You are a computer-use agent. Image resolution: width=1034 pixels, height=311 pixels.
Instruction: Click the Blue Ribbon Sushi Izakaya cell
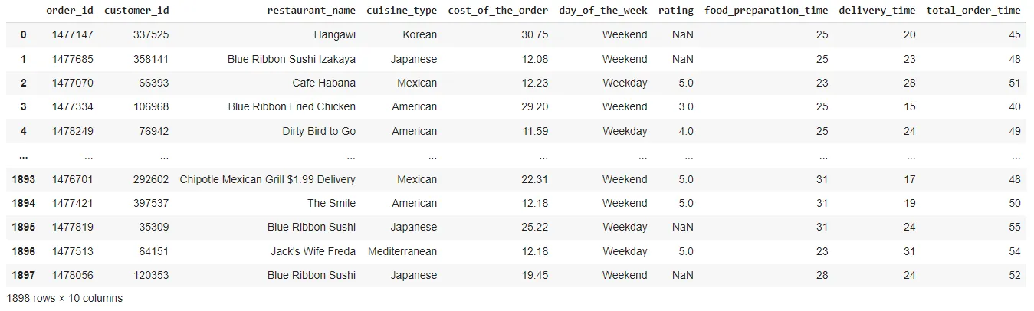(x=292, y=59)
